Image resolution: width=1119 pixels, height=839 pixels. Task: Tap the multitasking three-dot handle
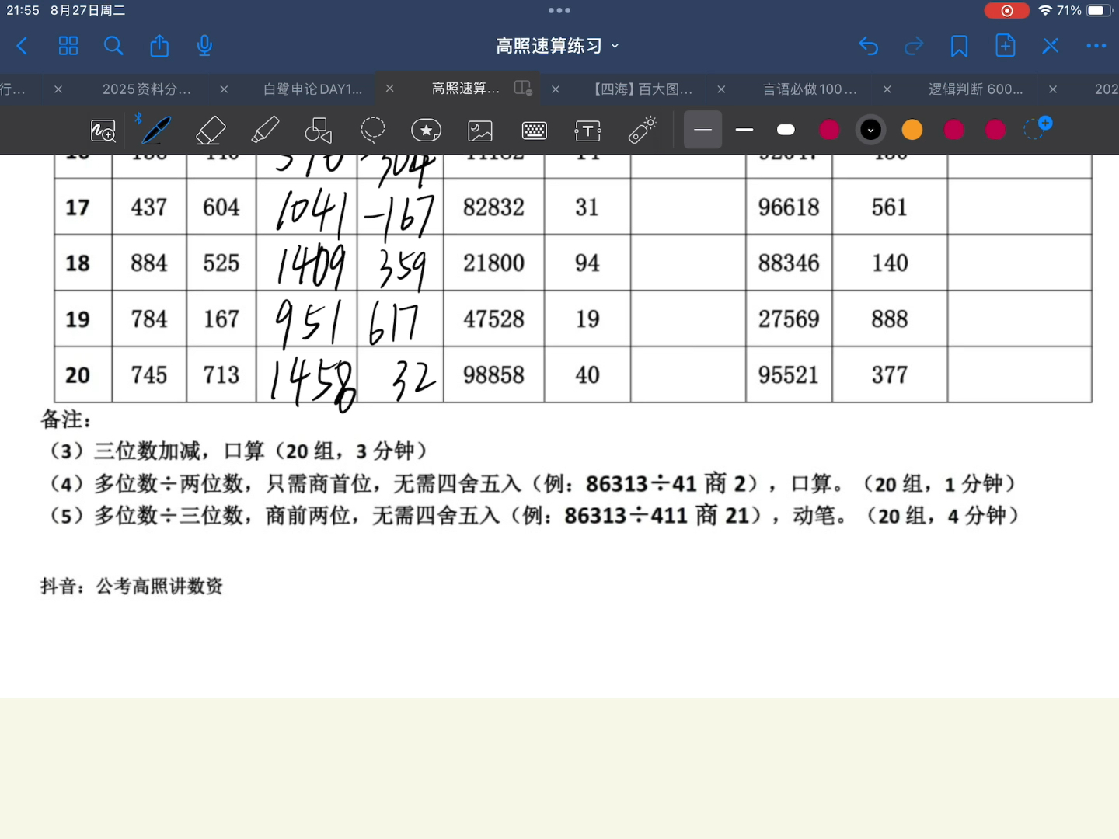pyautogui.click(x=559, y=10)
